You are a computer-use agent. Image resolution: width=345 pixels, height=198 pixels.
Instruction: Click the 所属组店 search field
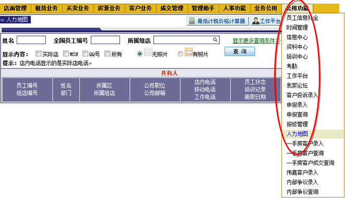coord(187,40)
